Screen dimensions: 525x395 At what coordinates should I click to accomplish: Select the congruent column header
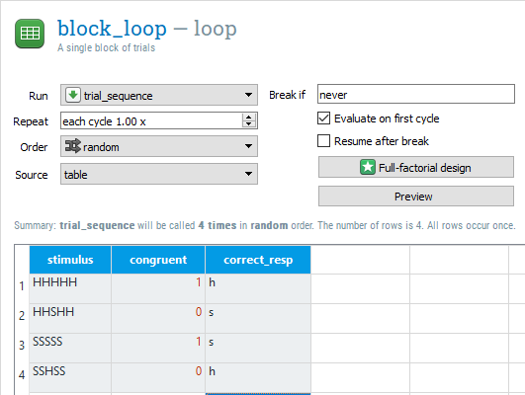coord(158,260)
